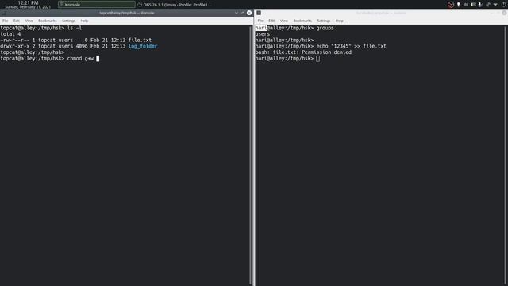Minimize the left Konsole window
Viewport: 508px width, 286px height.
coord(237,13)
